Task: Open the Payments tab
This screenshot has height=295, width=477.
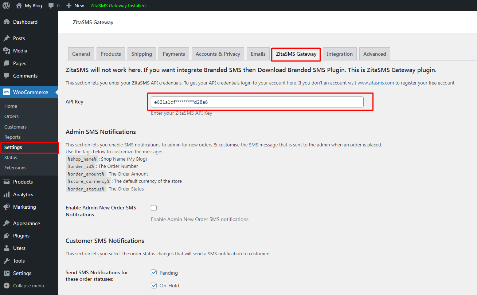Action: [x=174, y=54]
